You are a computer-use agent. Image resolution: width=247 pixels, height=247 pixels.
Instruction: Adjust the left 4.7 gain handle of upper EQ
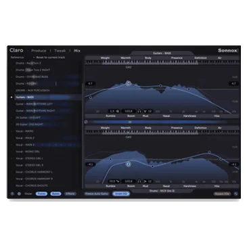pos(90,83)
